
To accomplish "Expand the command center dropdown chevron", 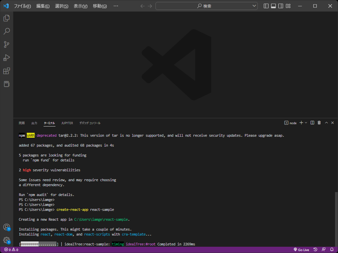I will point(254,6).
